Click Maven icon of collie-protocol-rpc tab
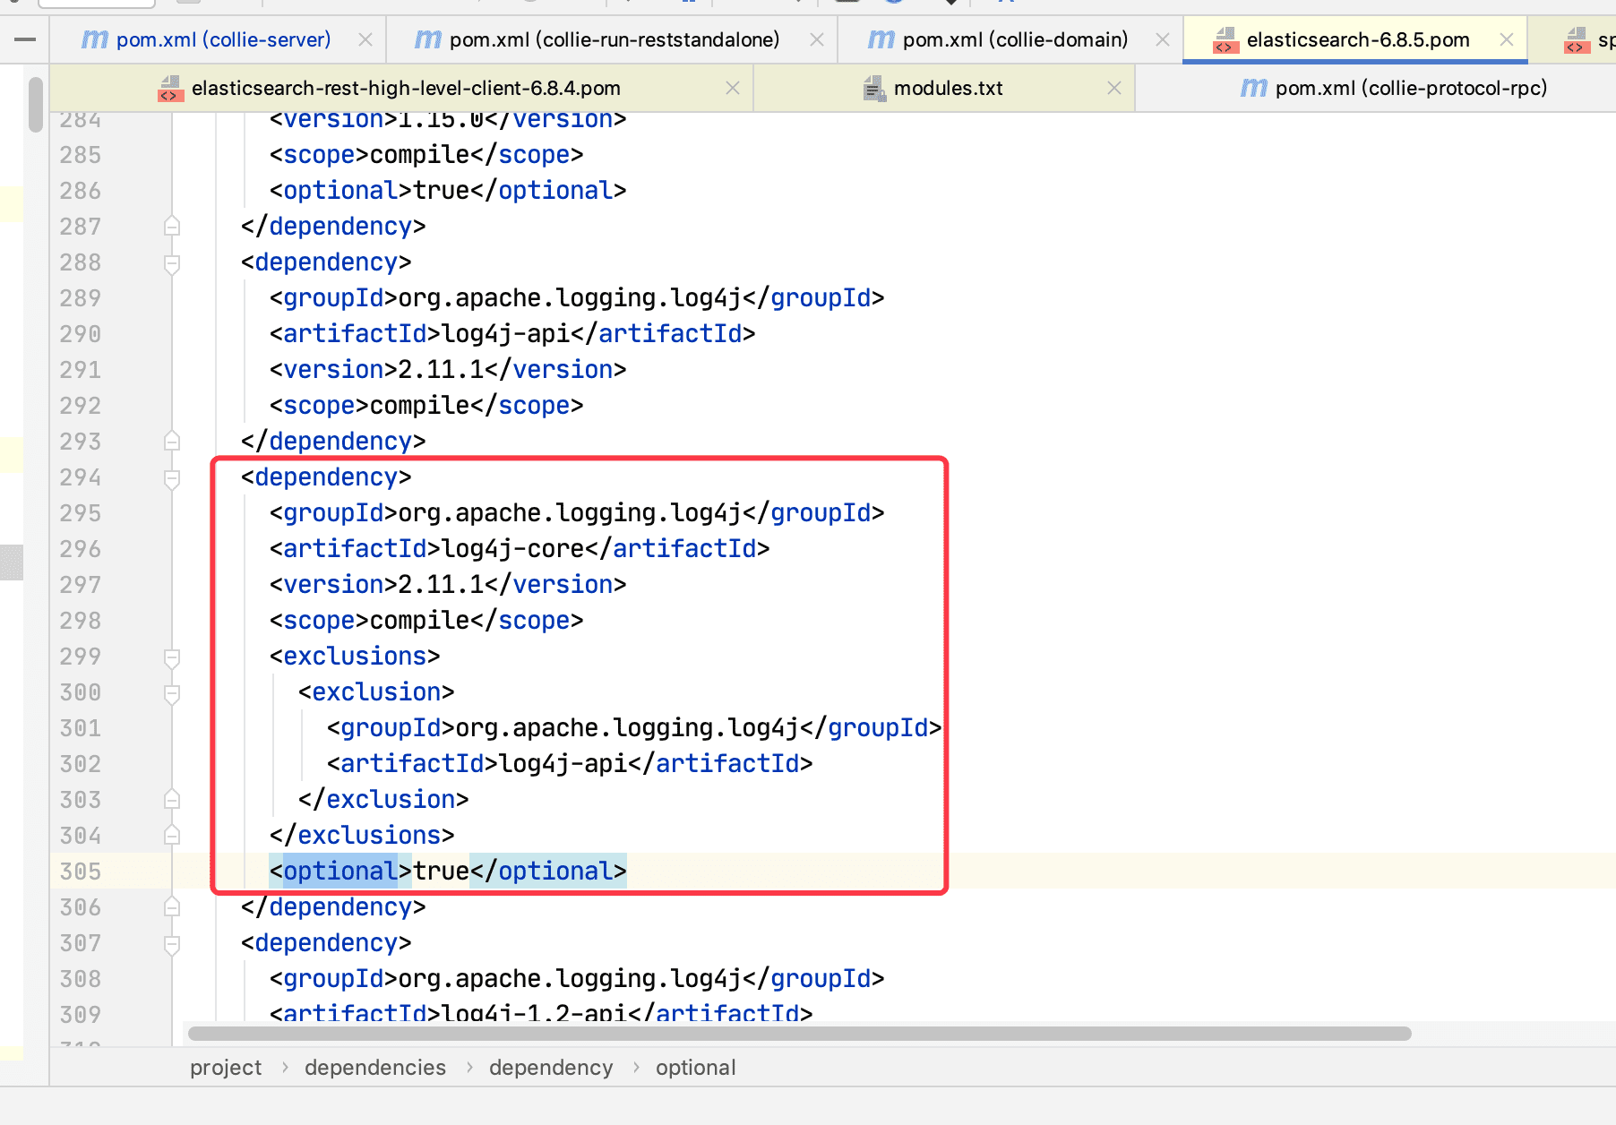Screen dimensions: 1616x1125 point(1254,88)
